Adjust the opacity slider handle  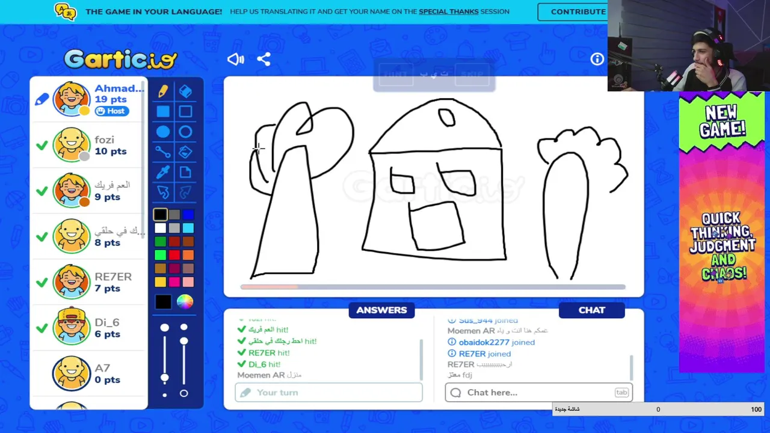pos(183,341)
